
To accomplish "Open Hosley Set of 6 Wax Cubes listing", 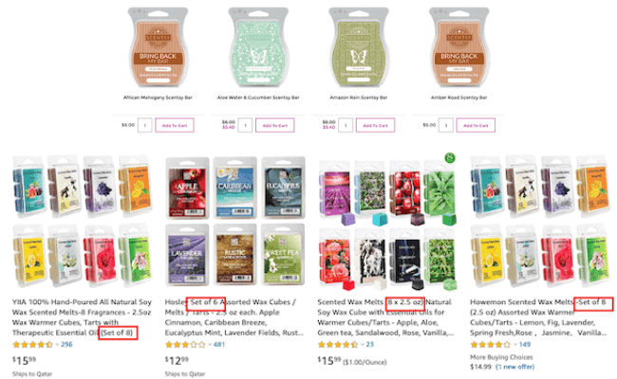I will pyautogui.click(x=234, y=317).
